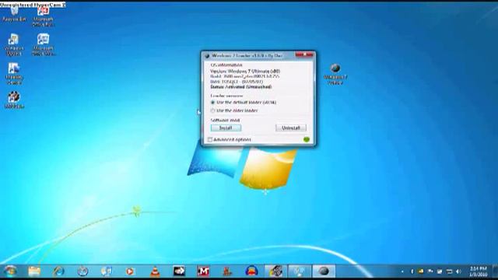Click the volume speaker tray icon

[458, 271]
